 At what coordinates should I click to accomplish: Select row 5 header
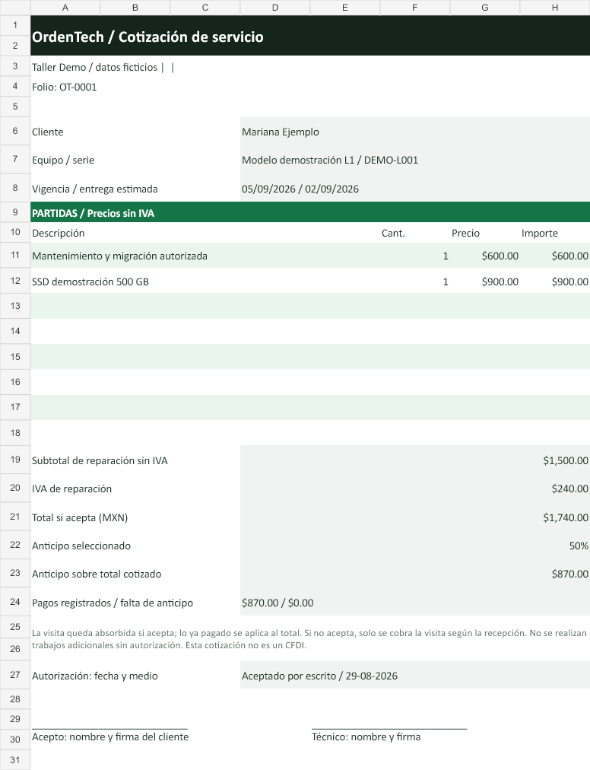[15, 107]
